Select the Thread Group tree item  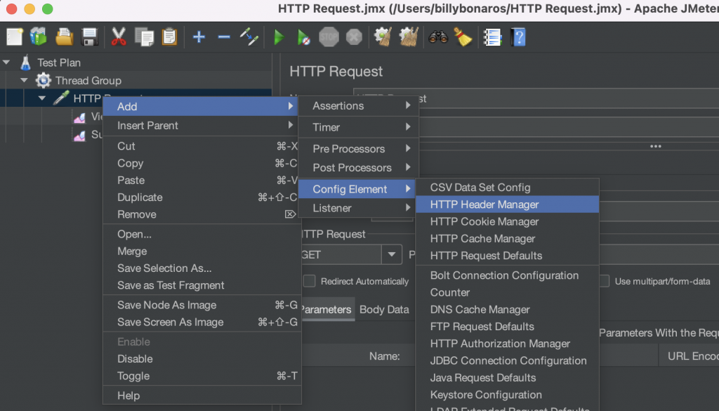pos(88,81)
